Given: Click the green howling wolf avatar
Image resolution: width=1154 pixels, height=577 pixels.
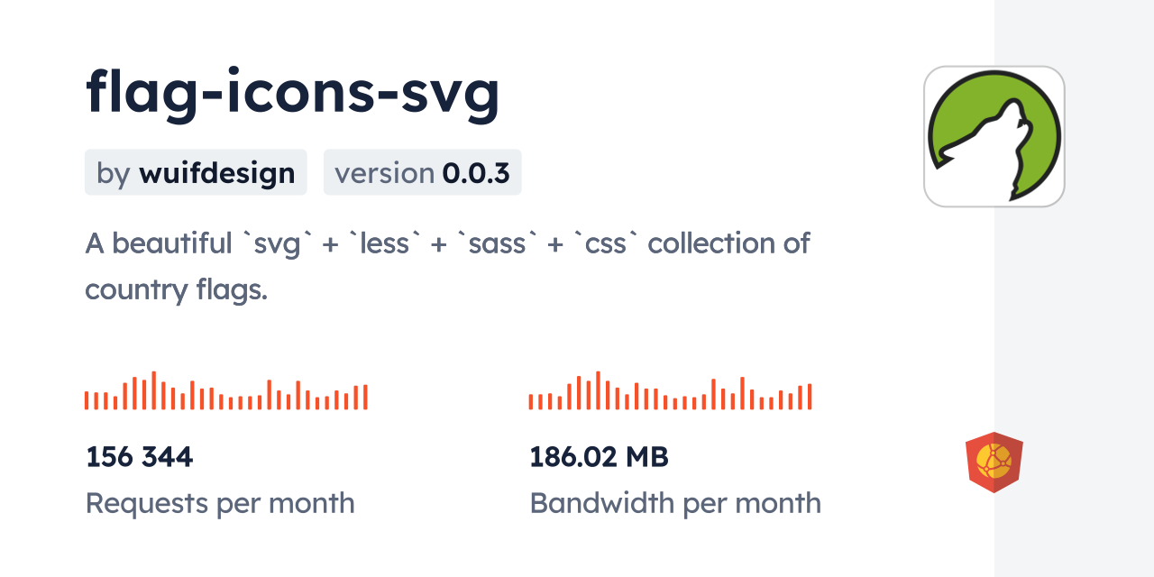Looking at the screenshot, I should click(994, 136).
